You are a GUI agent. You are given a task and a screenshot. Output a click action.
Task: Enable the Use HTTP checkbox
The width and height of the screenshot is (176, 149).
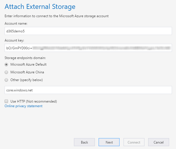click(x=7, y=101)
